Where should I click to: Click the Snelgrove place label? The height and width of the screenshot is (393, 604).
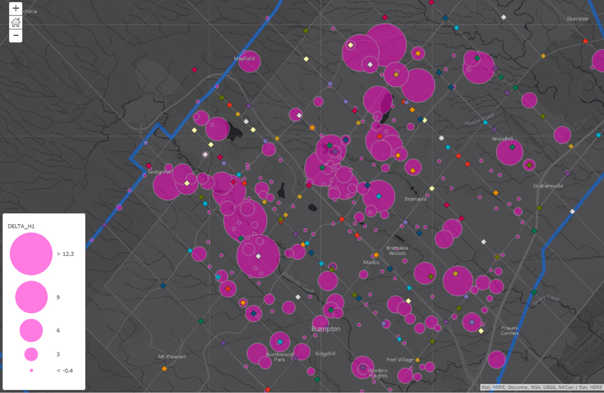point(159,173)
